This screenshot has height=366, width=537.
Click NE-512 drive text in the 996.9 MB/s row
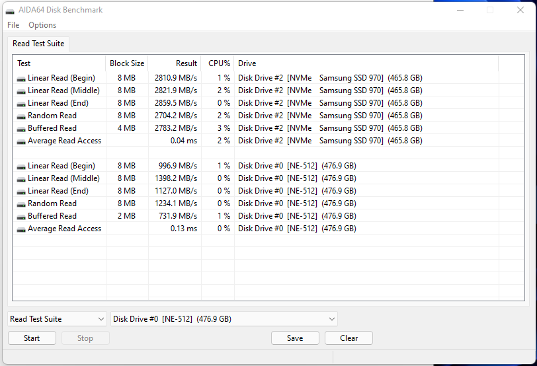tap(297, 166)
